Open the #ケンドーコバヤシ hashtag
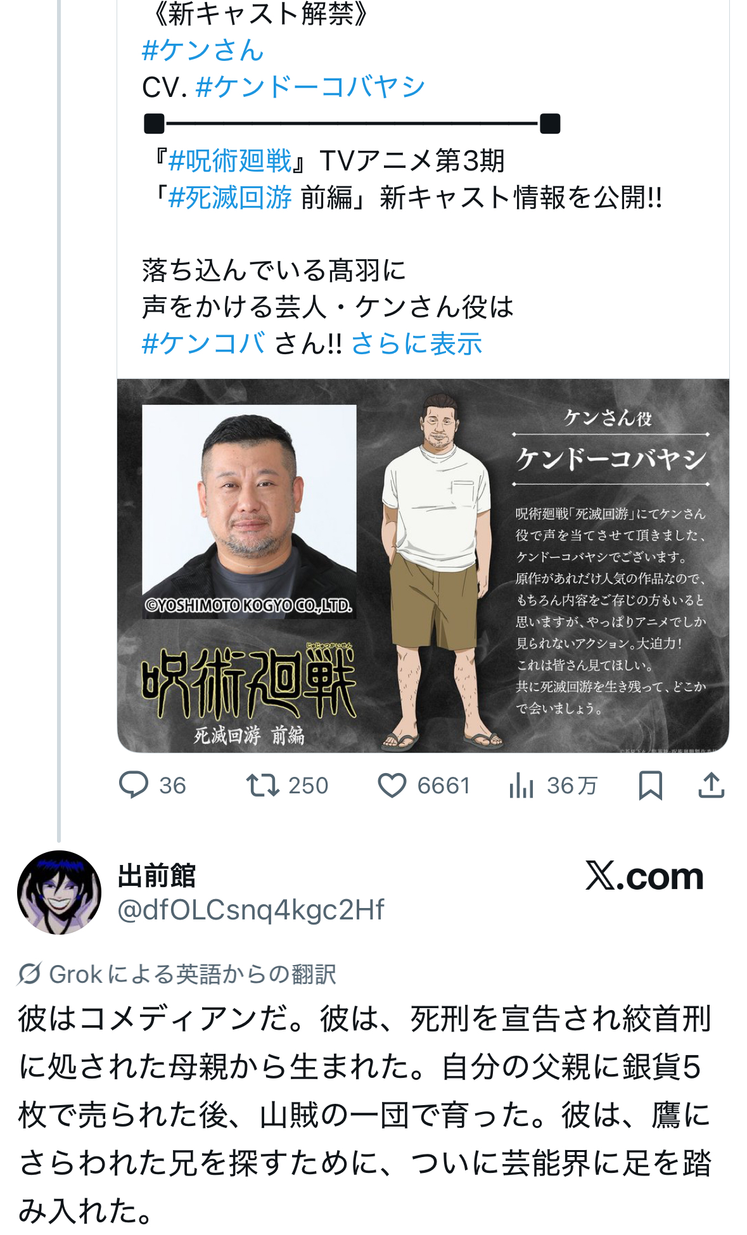Image resolution: width=747 pixels, height=1235 pixels. 310,87
